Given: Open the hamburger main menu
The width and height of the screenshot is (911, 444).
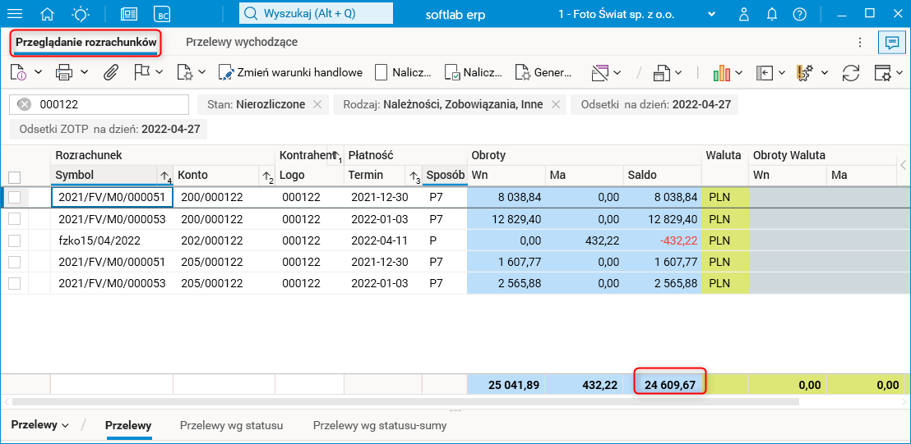Looking at the screenshot, I should pyautogui.click(x=15, y=14).
